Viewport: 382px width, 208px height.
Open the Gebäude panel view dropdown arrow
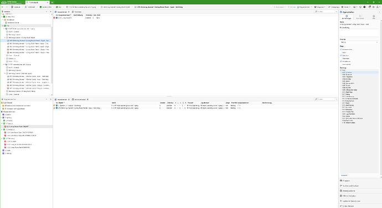click(47, 12)
